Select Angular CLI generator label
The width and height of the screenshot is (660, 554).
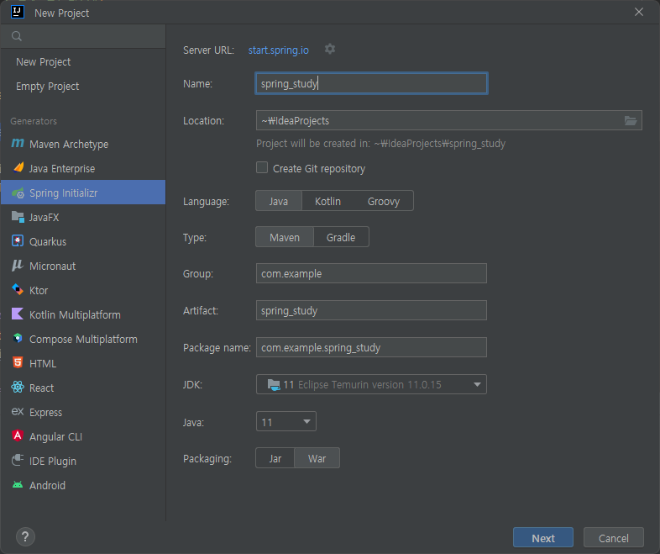click(x=55, y=436)
